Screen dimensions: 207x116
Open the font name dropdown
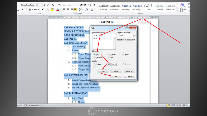35,5
